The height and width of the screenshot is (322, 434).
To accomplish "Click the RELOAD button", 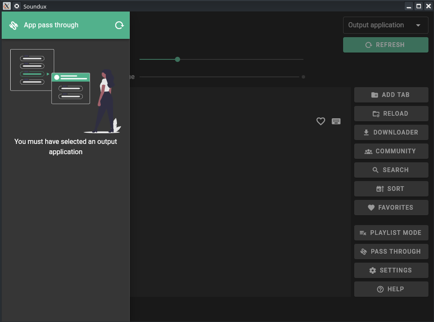I will [x=391, y=114].
